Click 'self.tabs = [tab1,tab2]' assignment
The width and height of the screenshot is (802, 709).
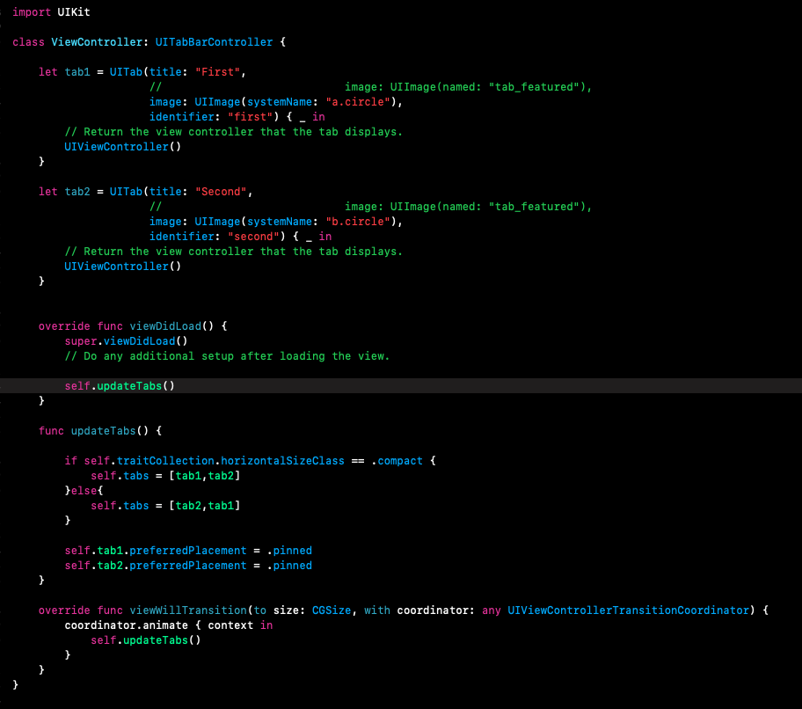point(165,476)
